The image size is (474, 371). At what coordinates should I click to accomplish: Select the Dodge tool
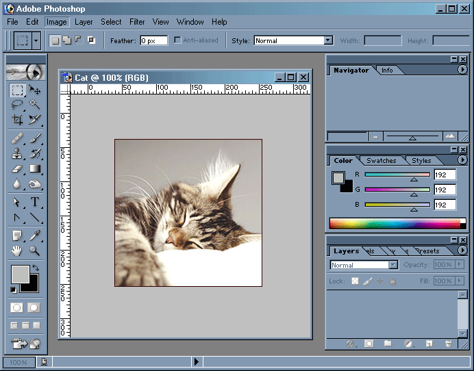35,183
